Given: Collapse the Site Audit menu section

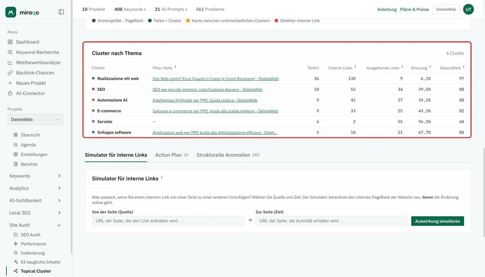Looking at the screenshot, I should click(x=35, y=225).
